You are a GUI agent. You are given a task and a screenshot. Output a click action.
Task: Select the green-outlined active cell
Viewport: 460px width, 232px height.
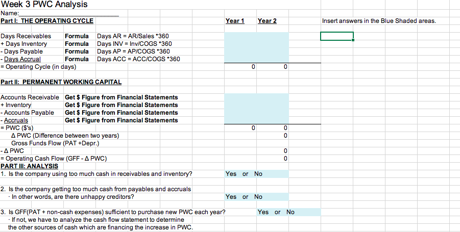click(337, 36)
